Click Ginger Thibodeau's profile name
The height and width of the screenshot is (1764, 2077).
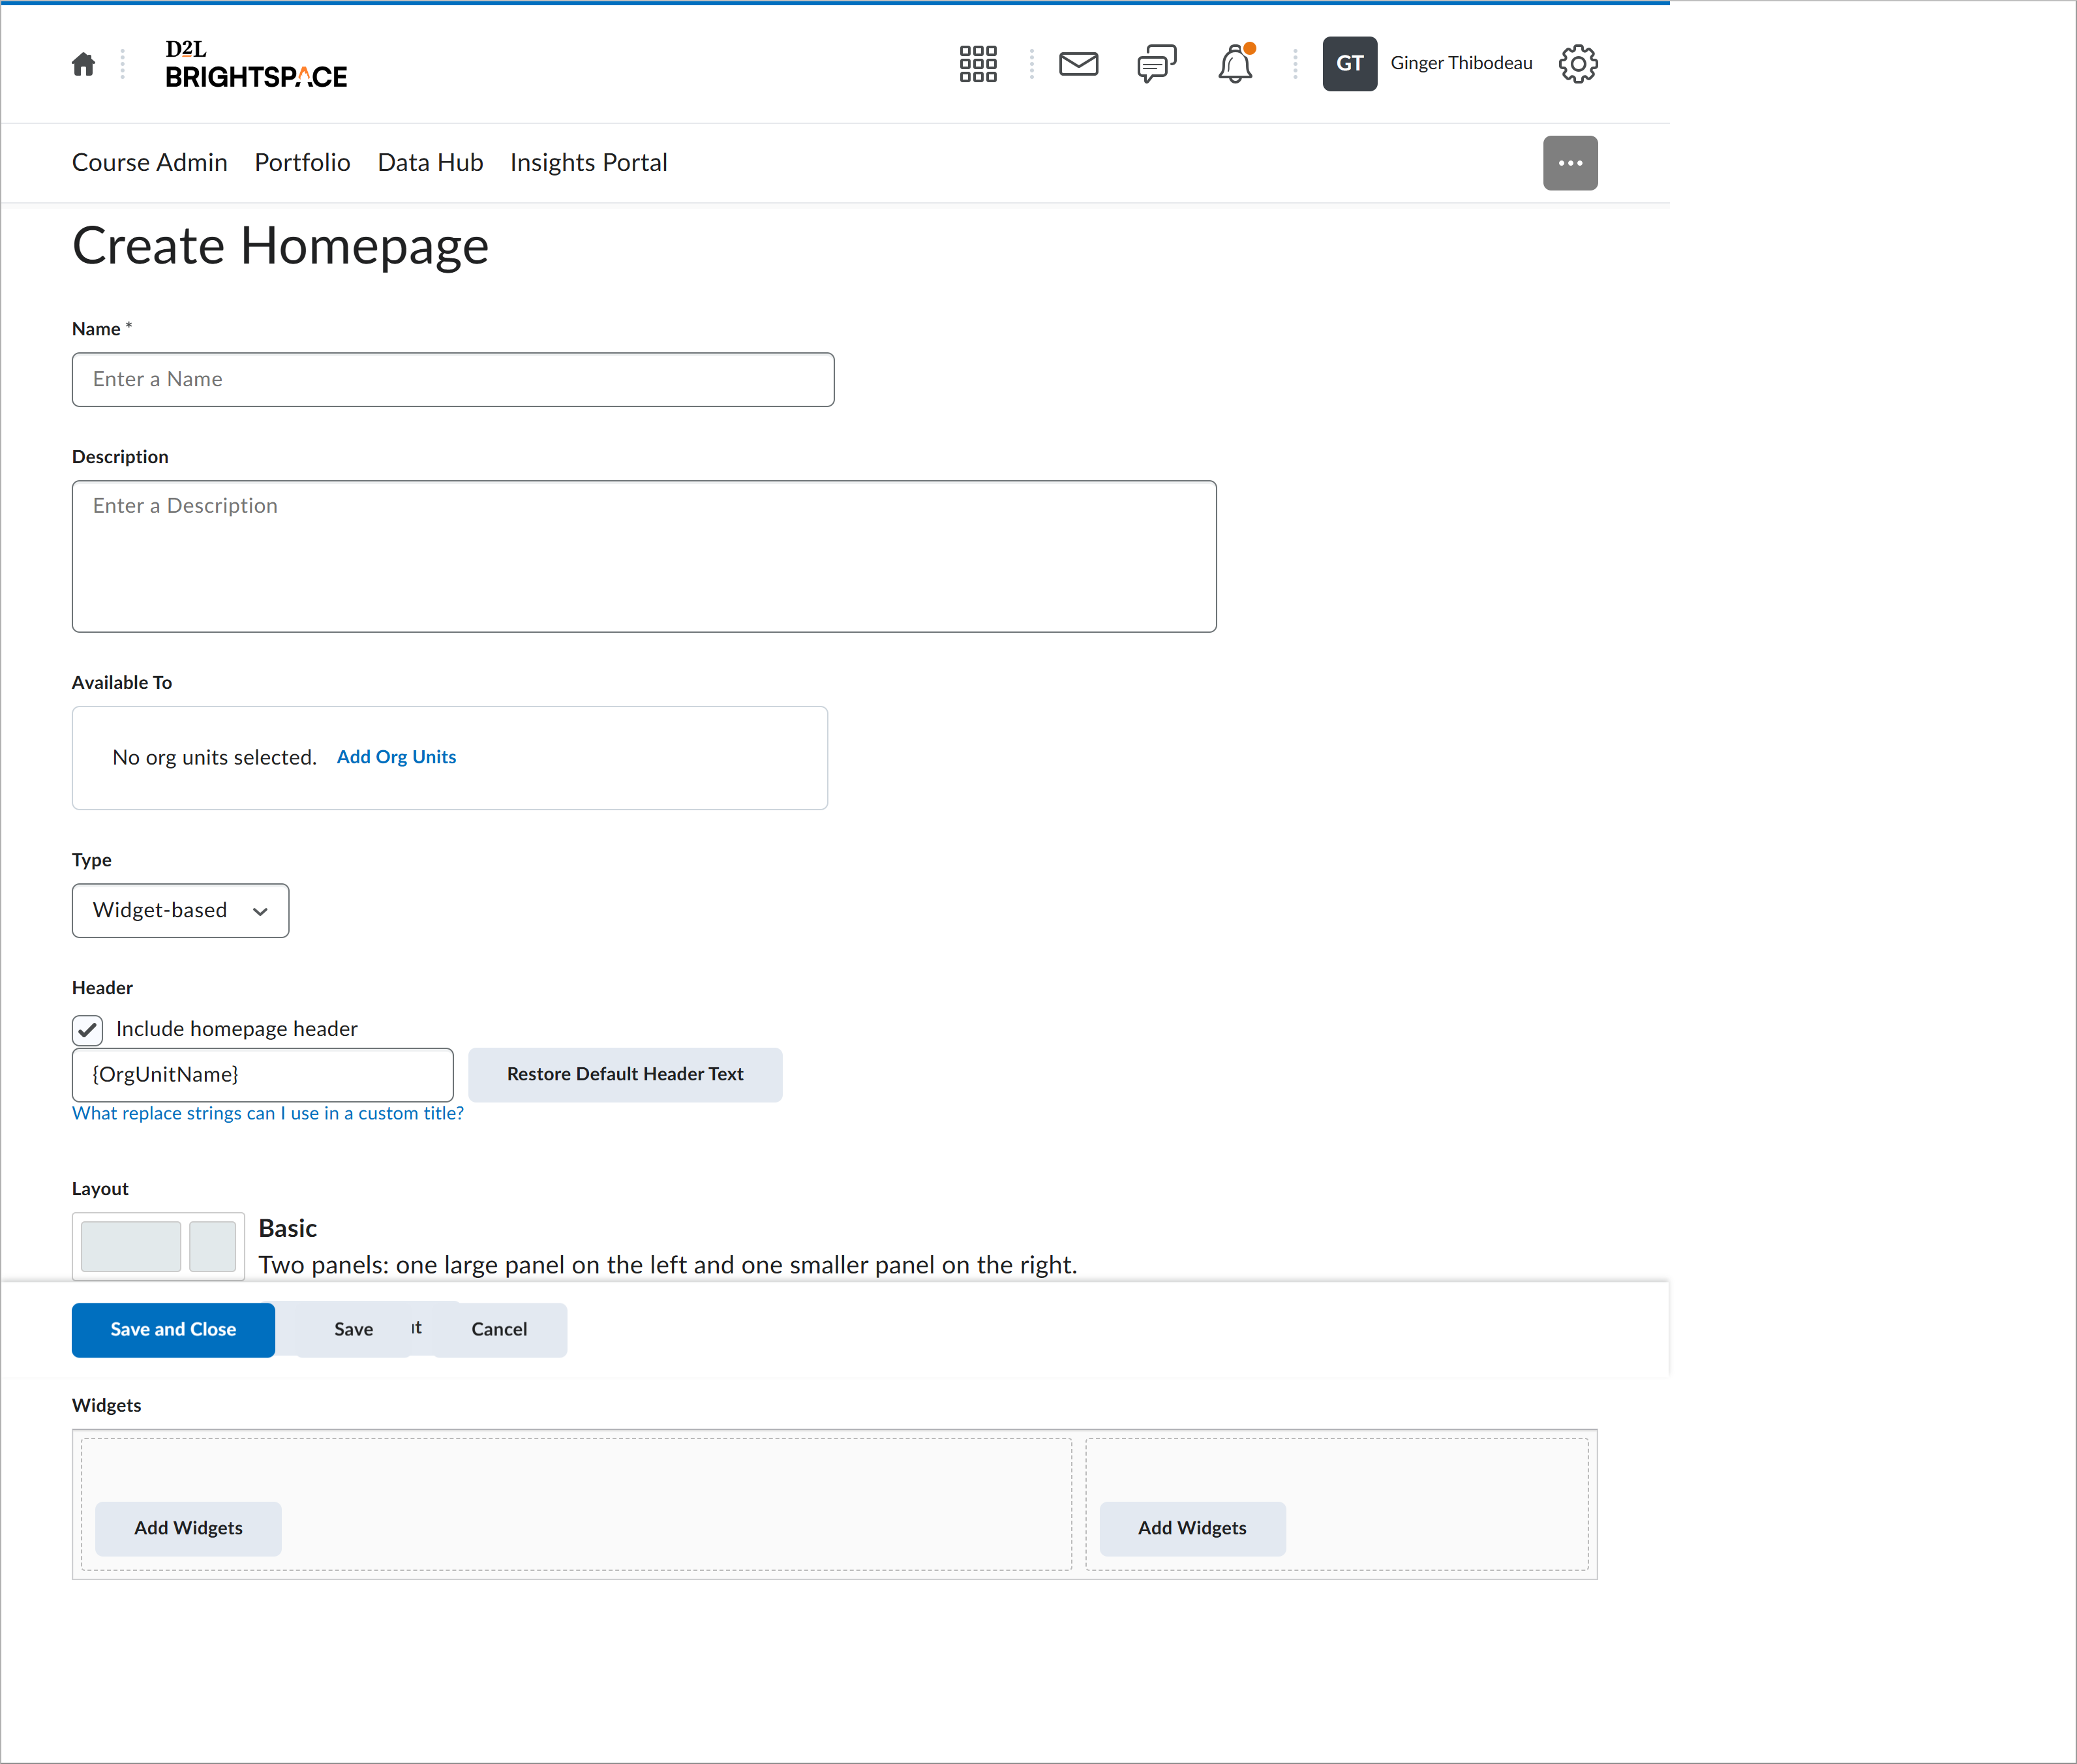(1461, 63)
